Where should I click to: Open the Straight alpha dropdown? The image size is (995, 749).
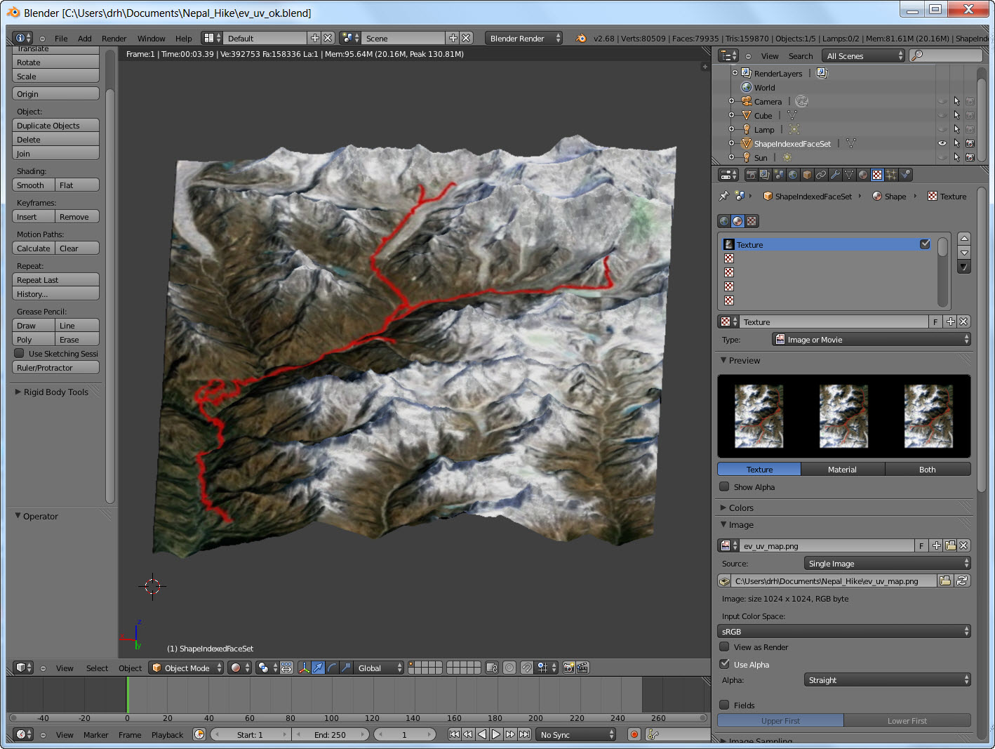pos(887,680)
